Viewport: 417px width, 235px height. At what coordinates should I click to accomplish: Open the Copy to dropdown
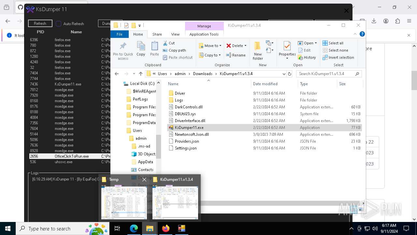click(210, 55)
